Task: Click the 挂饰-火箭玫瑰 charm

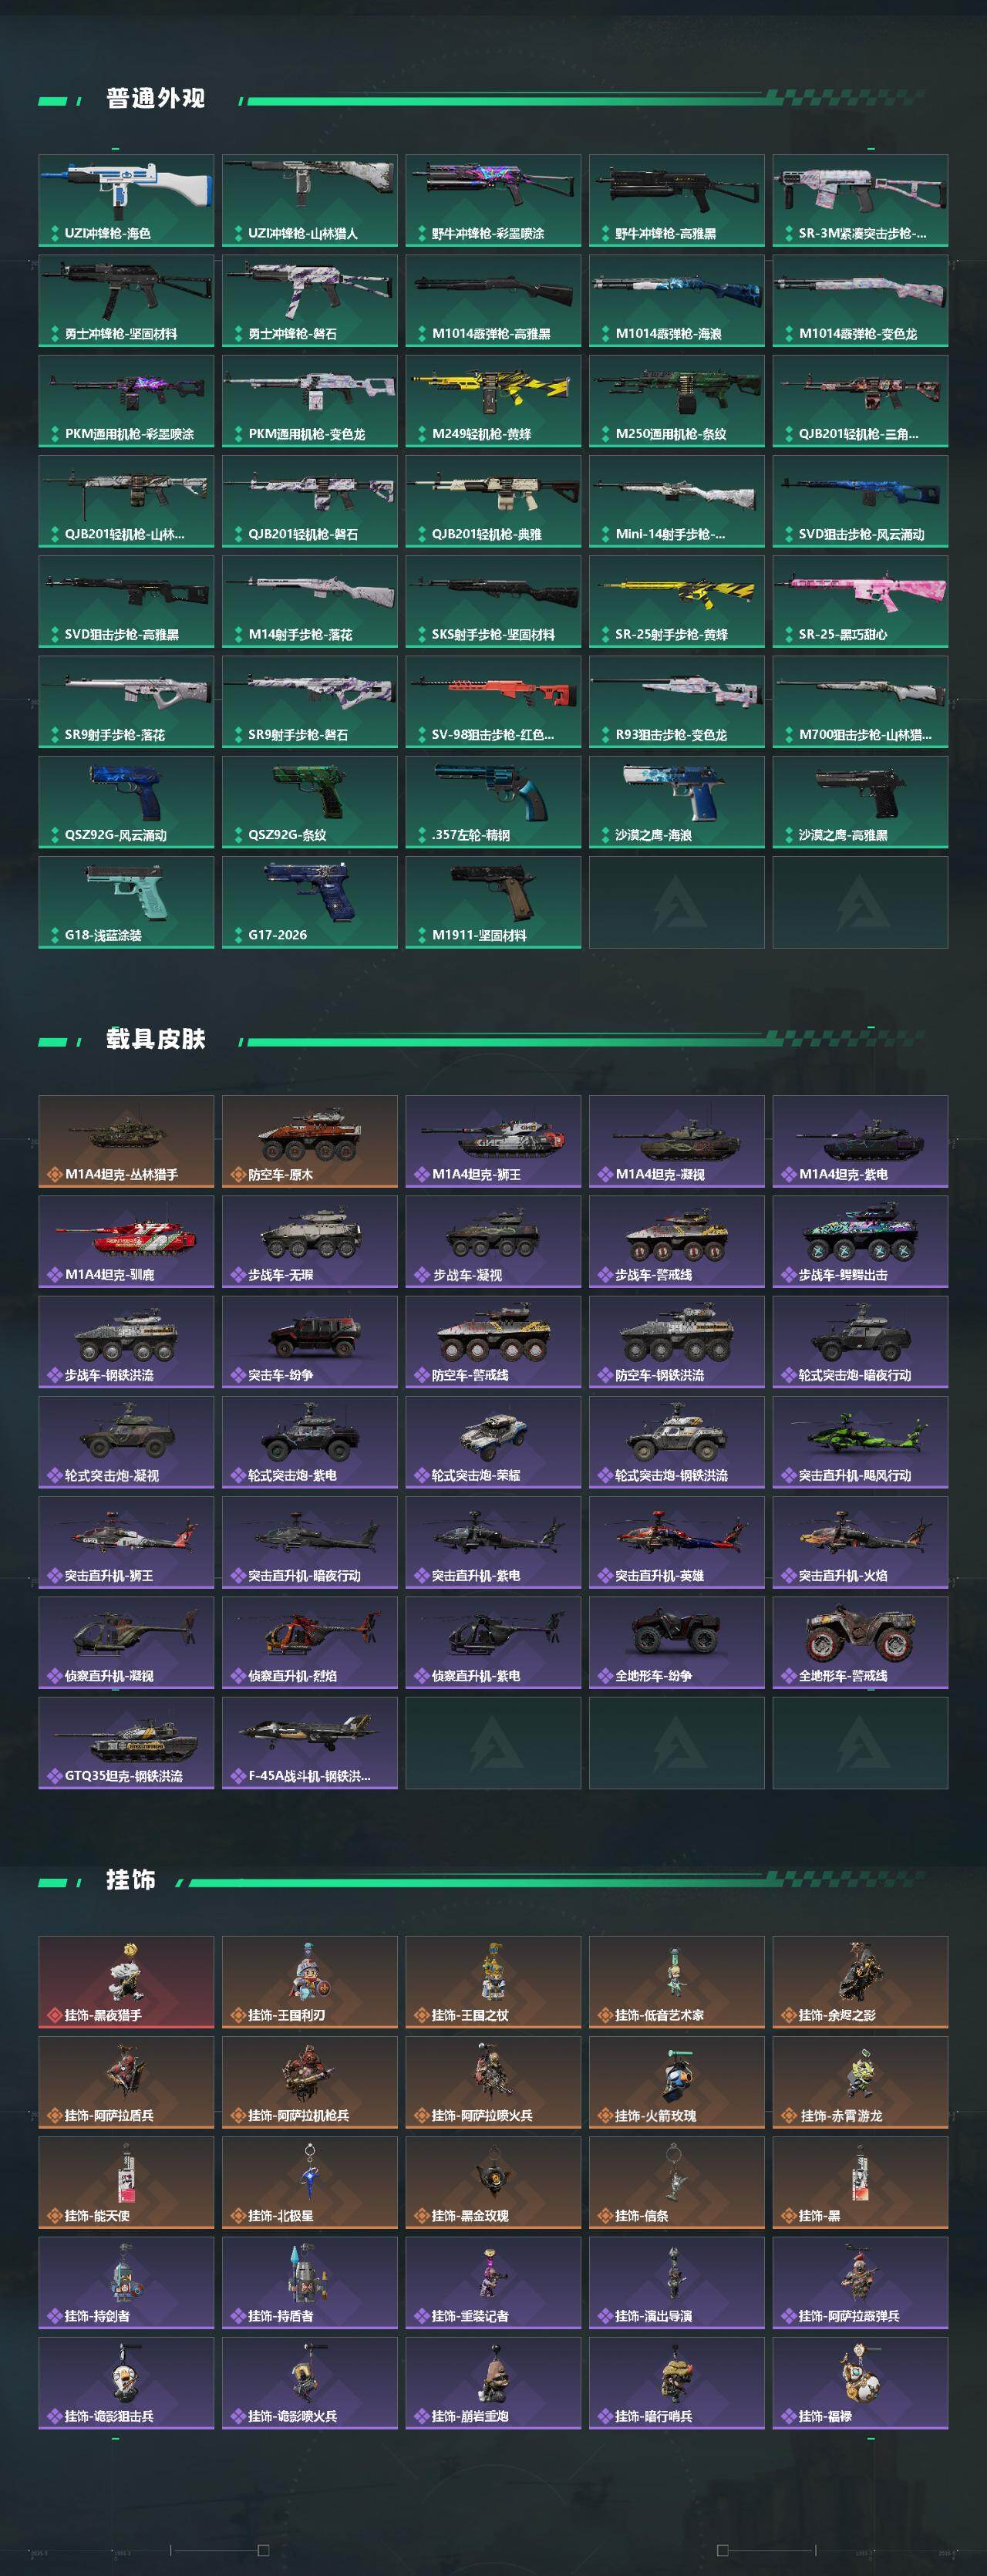Action: tap(677, 2082)
